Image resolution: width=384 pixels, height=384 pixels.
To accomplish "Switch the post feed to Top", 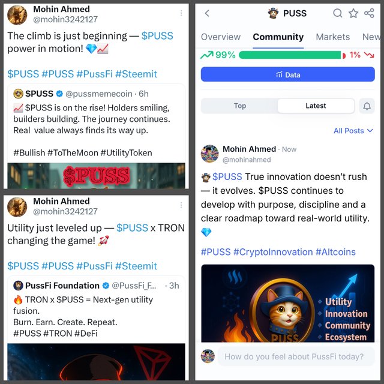I will [x=240, y=106].
